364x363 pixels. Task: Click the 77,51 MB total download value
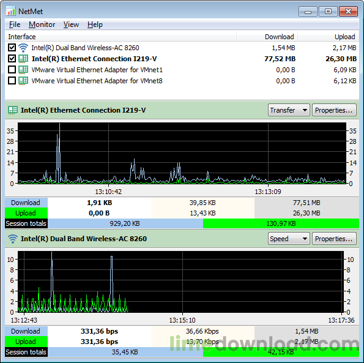(306, 203)
